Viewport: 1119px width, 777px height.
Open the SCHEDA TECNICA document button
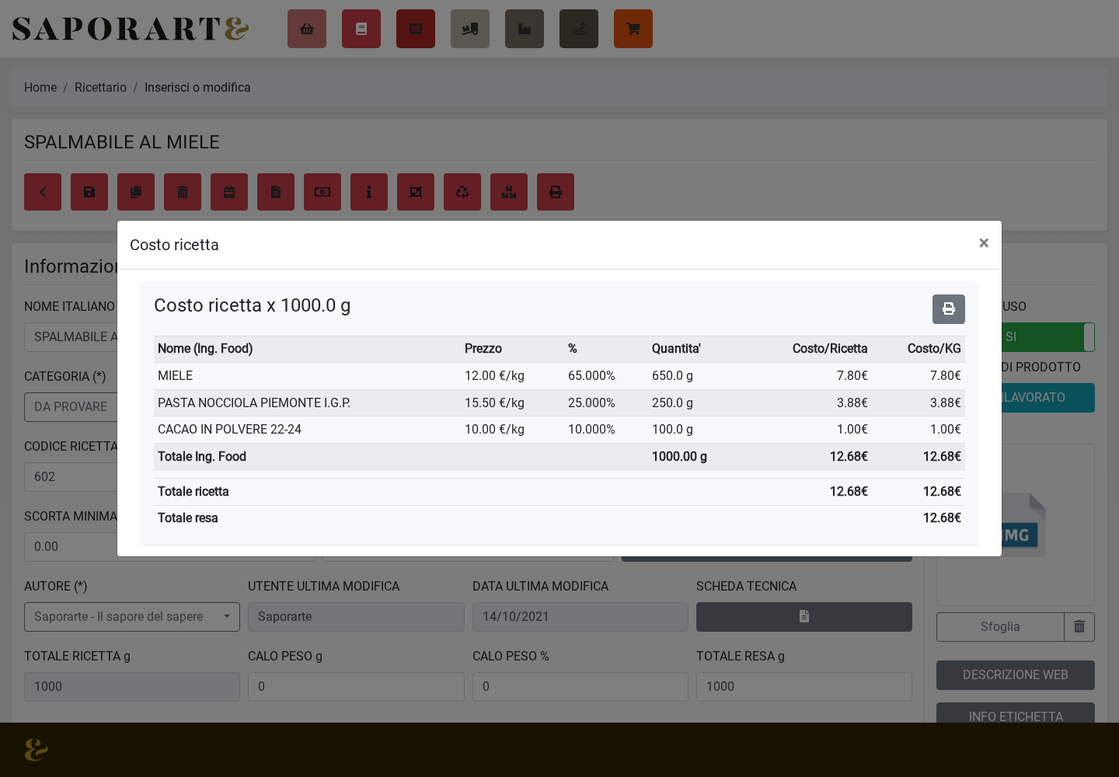pos(804,617)
